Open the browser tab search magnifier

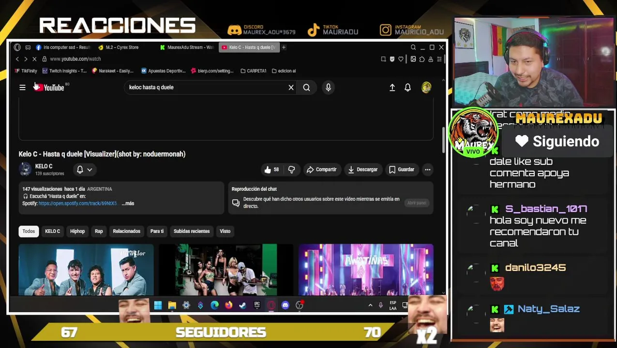click(413, 47)
